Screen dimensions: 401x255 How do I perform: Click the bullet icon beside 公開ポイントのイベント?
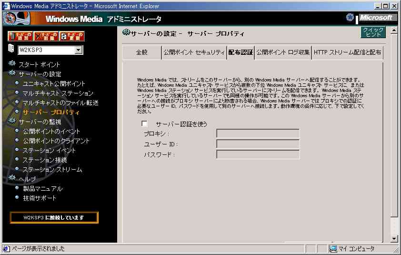pyautogui.click(x=17, y=131)
